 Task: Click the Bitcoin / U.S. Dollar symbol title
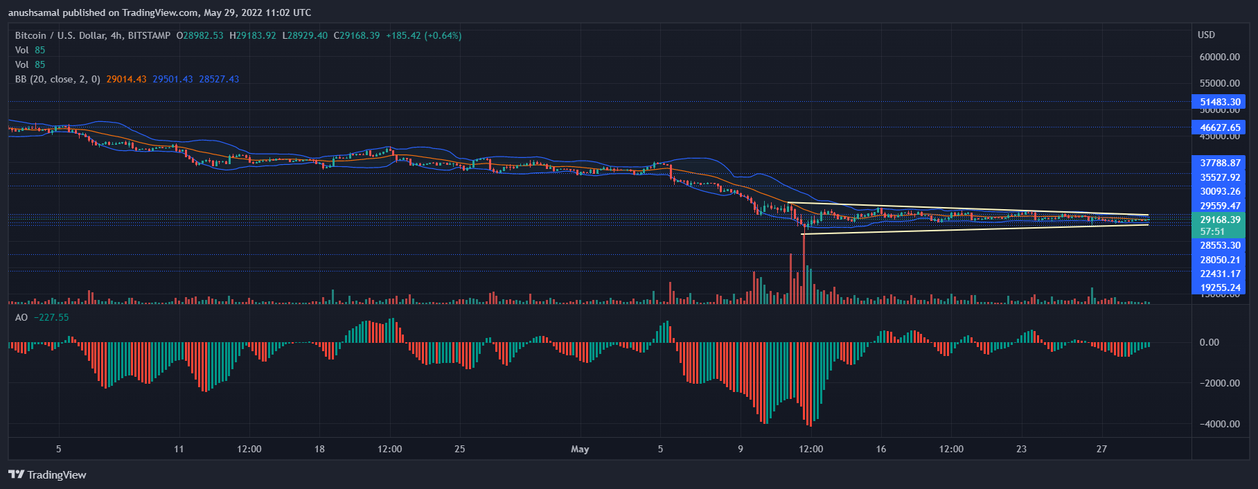point(93,35)
